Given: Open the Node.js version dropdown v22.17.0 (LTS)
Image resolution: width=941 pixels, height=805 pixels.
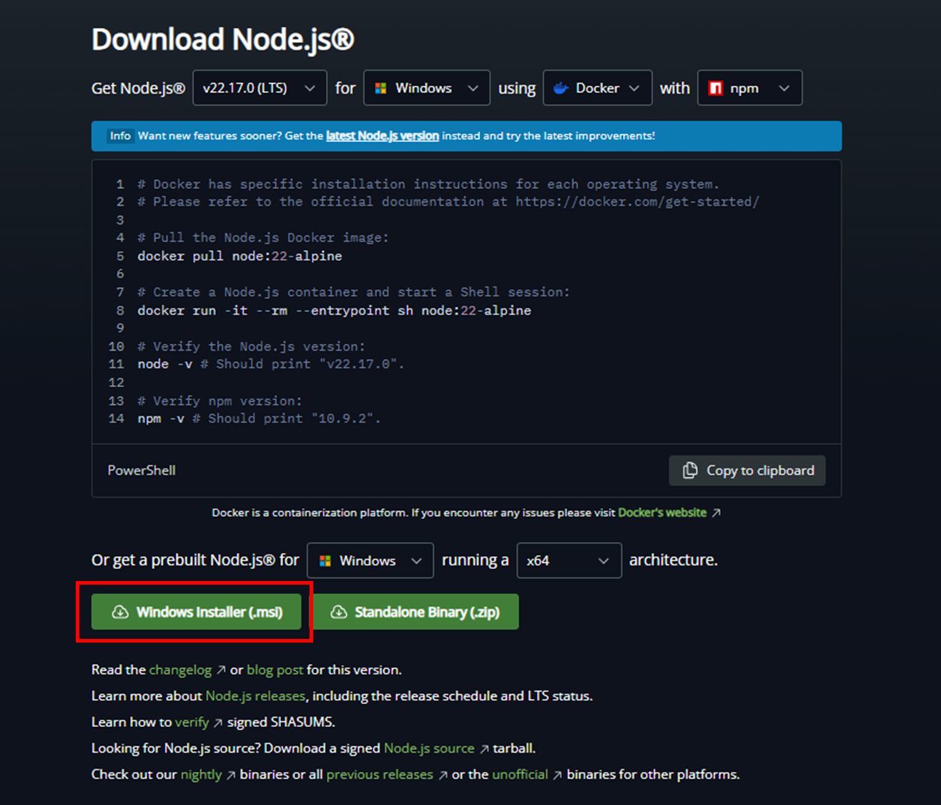Looking at the screenshot, I should tap(260, 88).
